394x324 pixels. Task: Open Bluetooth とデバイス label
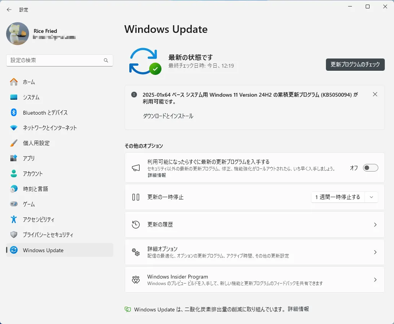point(45,113)
